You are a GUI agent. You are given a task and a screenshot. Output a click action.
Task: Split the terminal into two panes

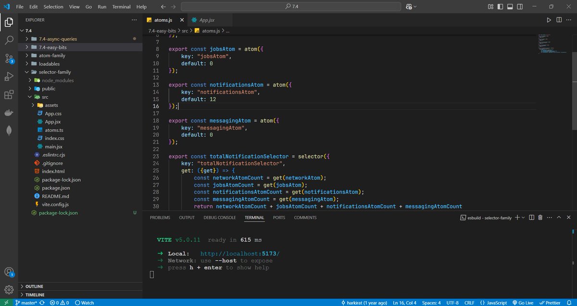[x=531, y=217]
